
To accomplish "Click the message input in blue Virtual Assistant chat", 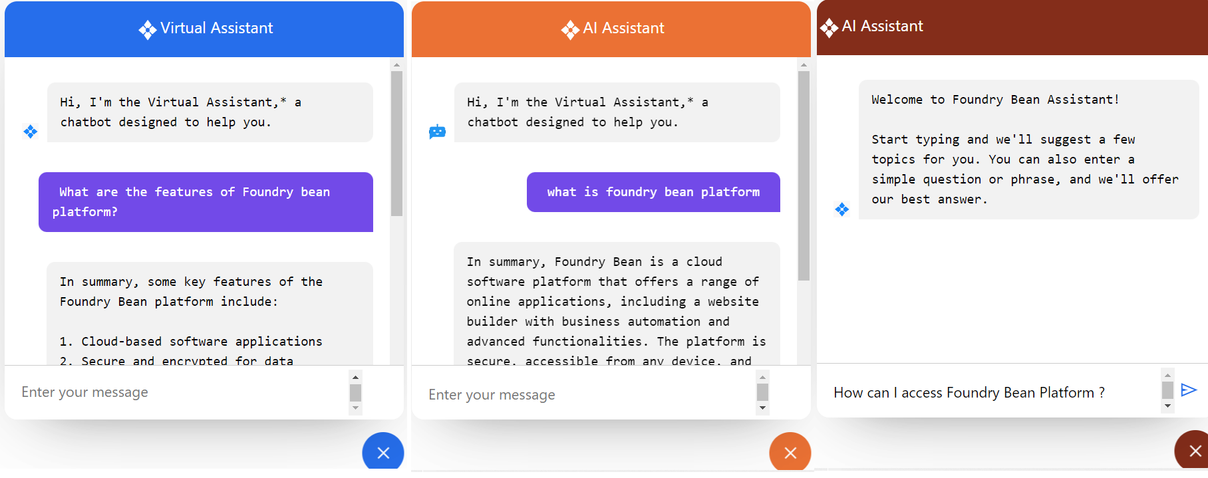I will tap(183, 392).
